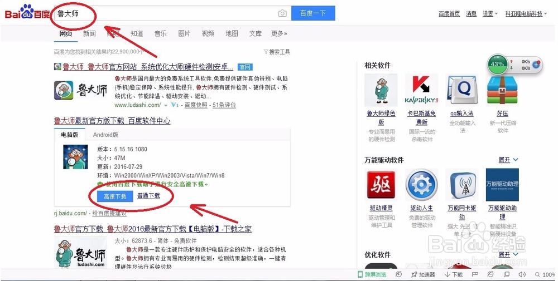Switch to the 地图 tab
Image resolution: width=558 pixels, height=281 pixels.
pyautogui.click(x=232, y=34)
